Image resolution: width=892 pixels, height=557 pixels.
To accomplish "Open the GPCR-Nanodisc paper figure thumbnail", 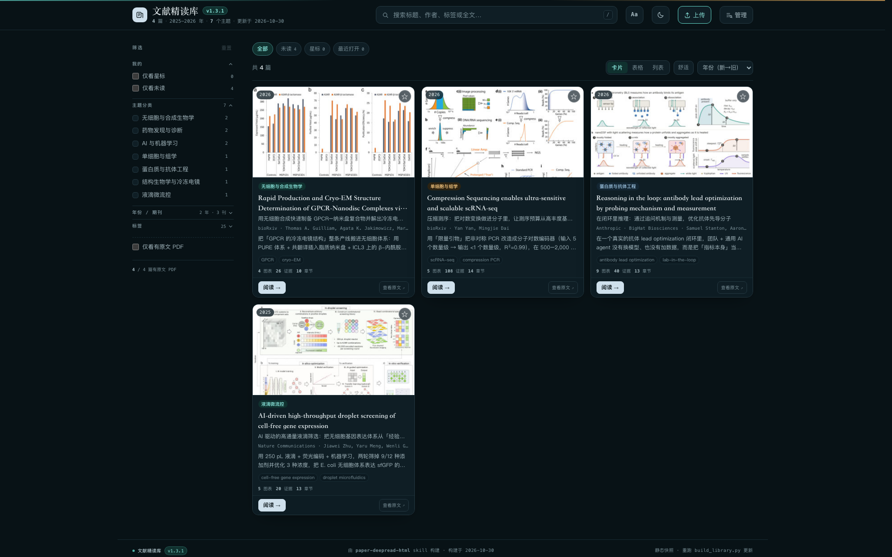I will pyautogui.click(x=333, y=132).
